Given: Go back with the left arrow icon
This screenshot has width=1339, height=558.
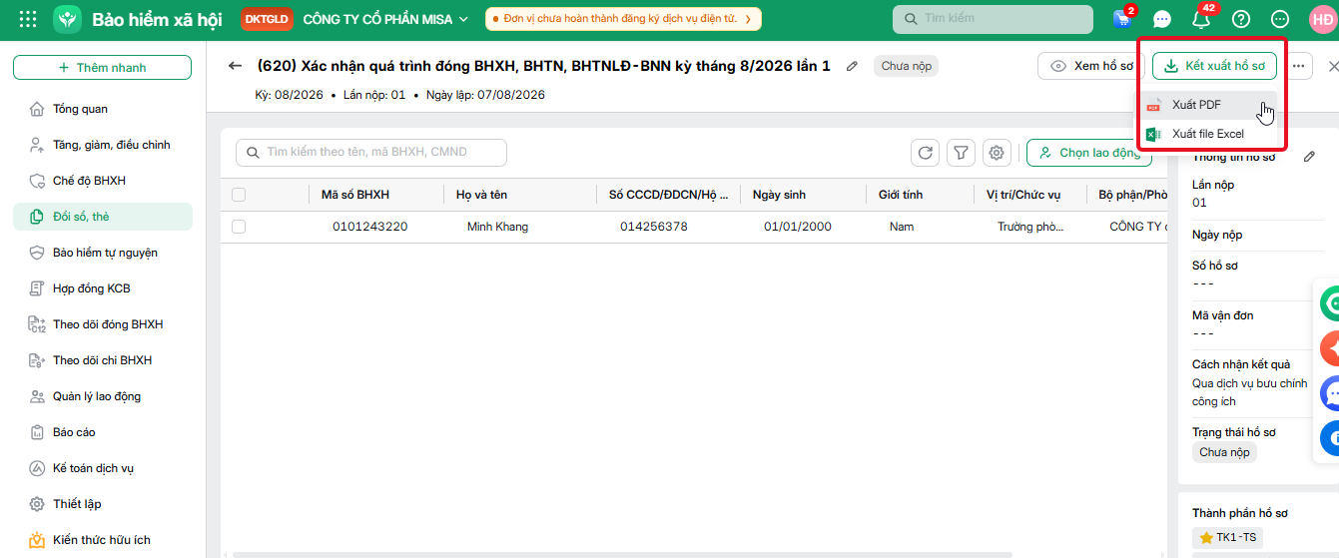Looking at the screenshot, I should (x=236, y=66).
